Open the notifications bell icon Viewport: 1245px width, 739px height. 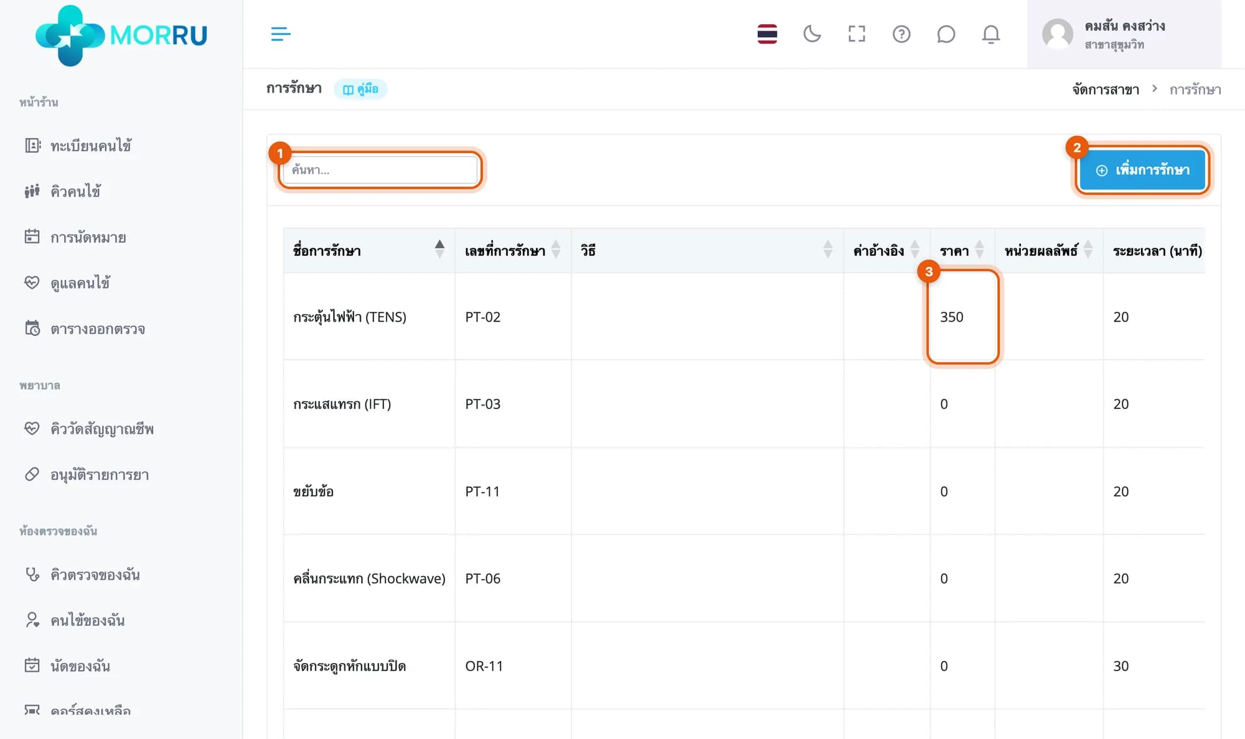[990, 34]
